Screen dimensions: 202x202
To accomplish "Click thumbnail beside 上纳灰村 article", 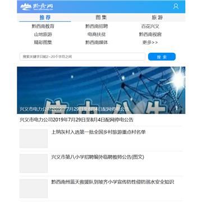I will coord(34,139).
